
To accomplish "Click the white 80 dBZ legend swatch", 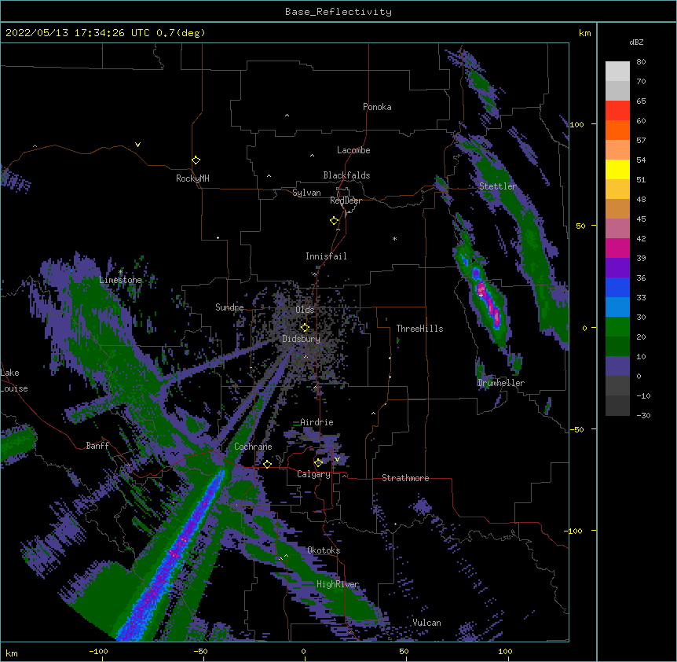I will point(617,72).
